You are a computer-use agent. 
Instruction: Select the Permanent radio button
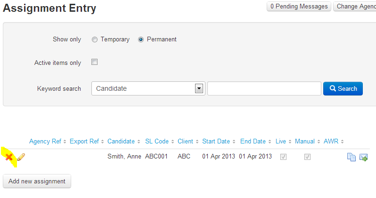(x=141, y=40)
